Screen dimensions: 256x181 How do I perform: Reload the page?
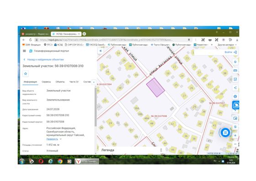pos(30,40)
